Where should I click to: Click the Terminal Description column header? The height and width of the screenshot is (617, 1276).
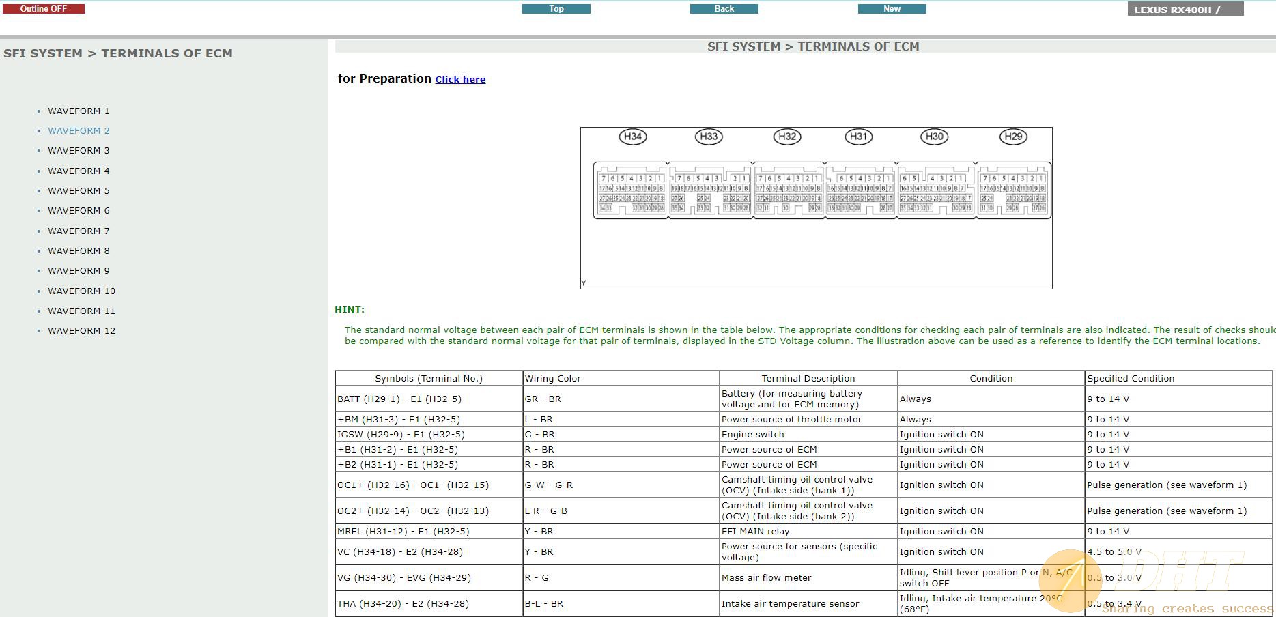pyautogui.click(x=808, y=378)
